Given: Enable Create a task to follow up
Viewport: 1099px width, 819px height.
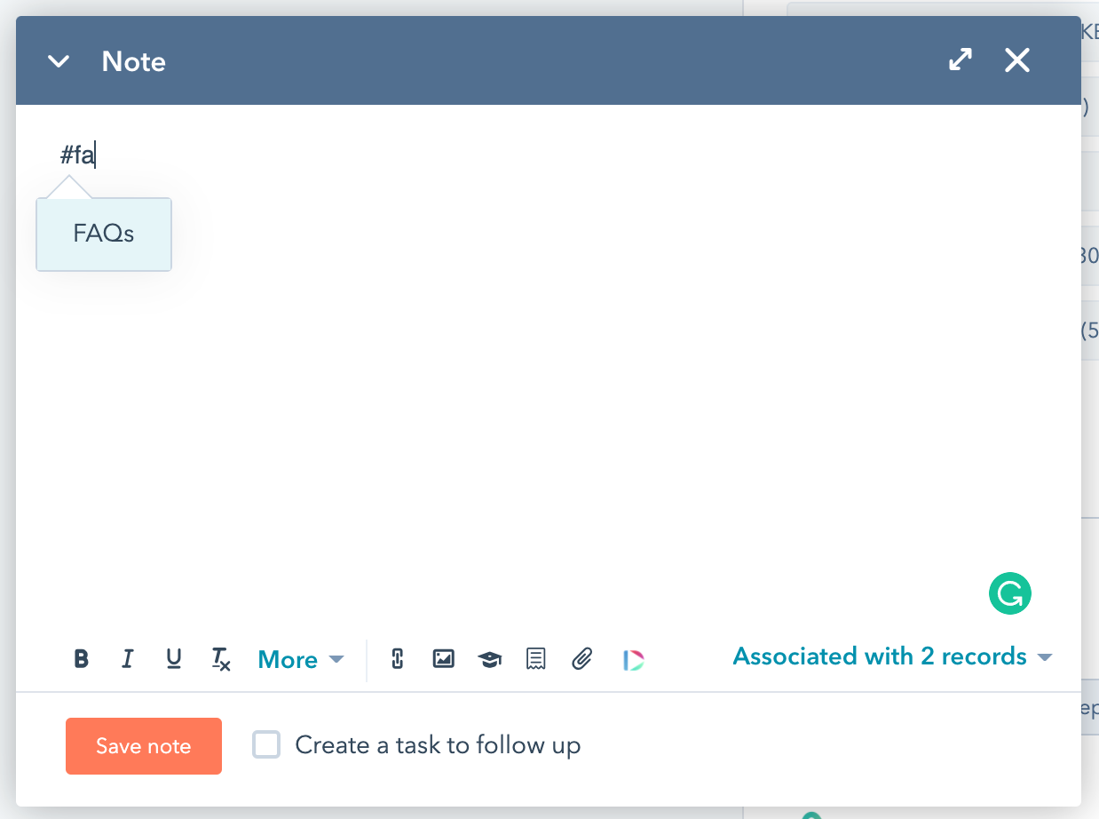Looking at the screenshot, I should [266, 744].
